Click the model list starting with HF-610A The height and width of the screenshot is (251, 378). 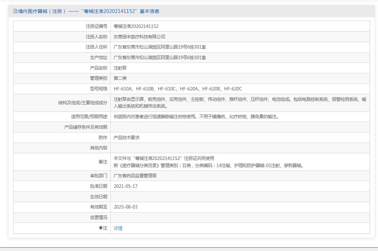pyautogui.click(x=178, y=89)
